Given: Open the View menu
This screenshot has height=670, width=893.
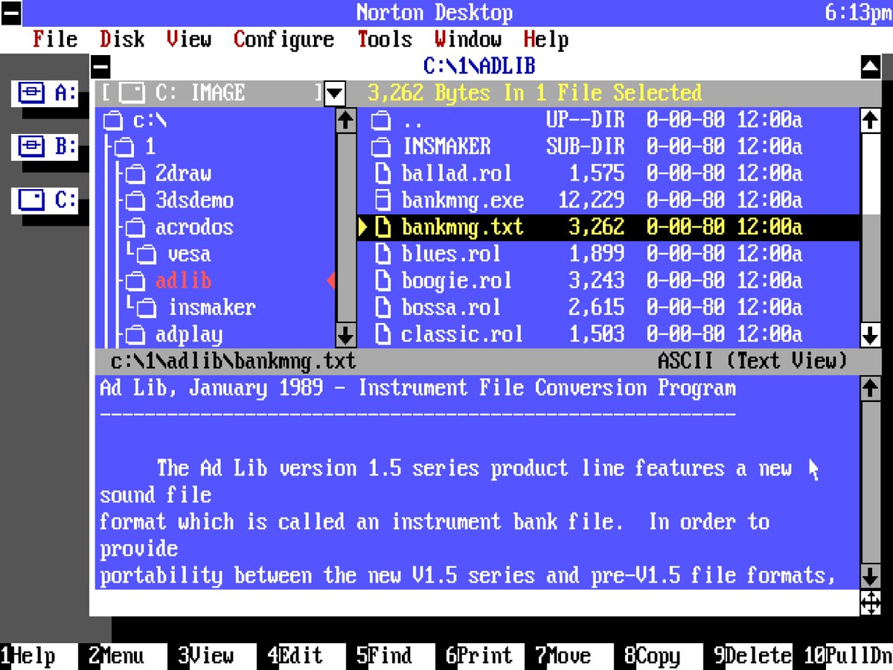Looking at the screenshot, I should pos(189,39).
